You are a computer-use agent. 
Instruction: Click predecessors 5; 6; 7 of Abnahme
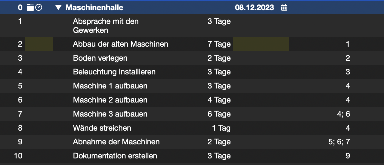click(x=339, y=142)
